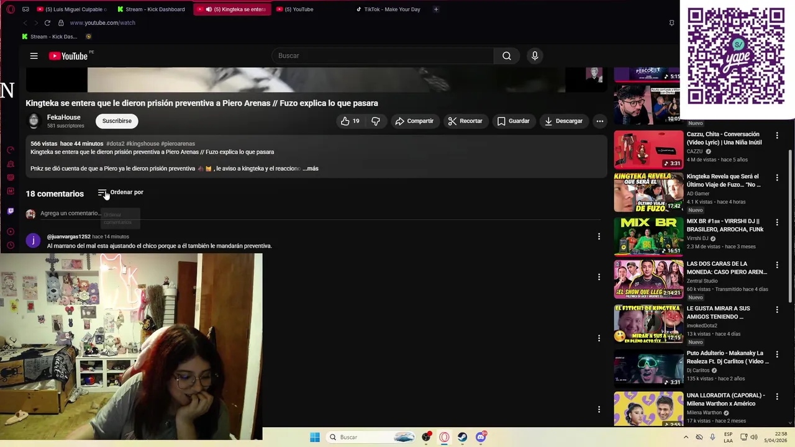The height and width of the screenshot is (447, 795).
Task: Open the Windows Start menu
Action: coord(315,437)
